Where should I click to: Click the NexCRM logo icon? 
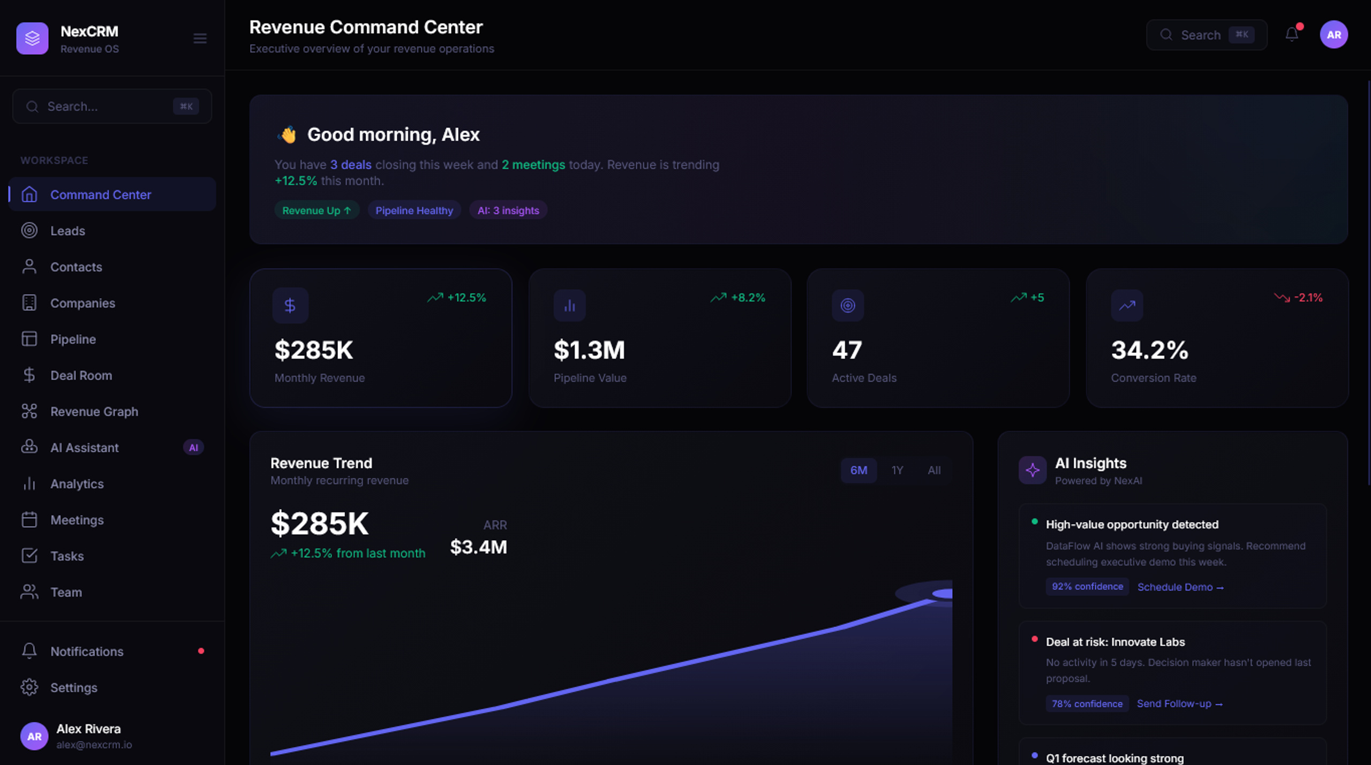[32, 38]
